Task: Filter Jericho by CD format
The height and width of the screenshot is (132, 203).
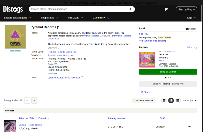Action: pyautogui.click(x=160, y=63)
